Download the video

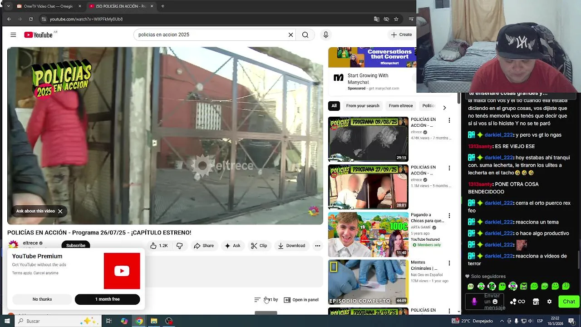291,246
